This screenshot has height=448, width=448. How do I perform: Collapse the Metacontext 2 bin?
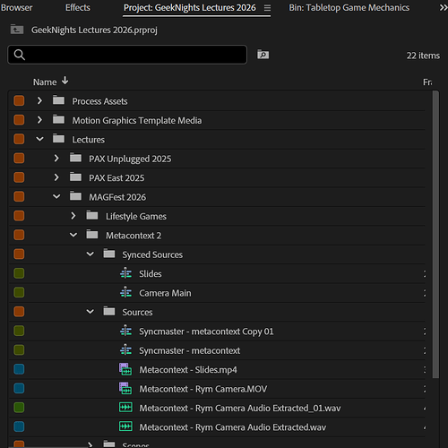click(x=73, y=235)
